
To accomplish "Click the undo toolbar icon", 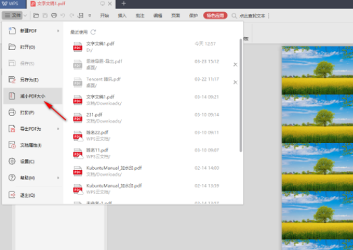I will (63, 15).
